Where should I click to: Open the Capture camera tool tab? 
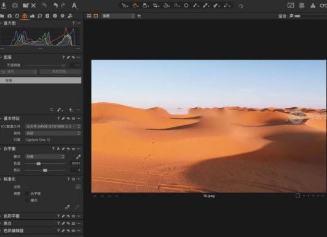pyautogui.click(x=10, y=16)
